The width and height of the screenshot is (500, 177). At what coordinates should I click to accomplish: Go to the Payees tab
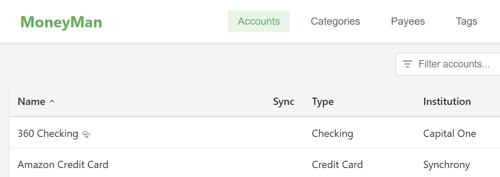pyautogui.click(x=408, y=21)
